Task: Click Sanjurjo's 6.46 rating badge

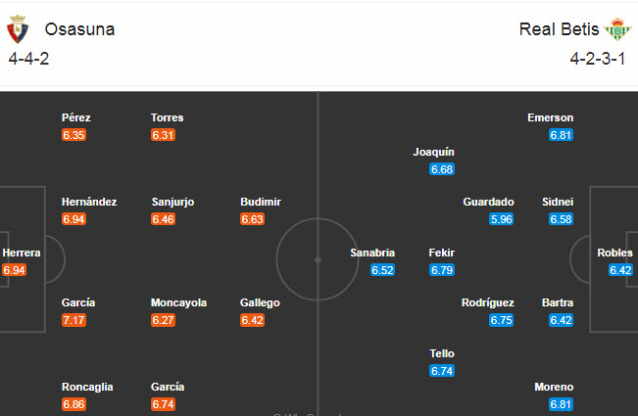Action: click(x=163, y=219)
